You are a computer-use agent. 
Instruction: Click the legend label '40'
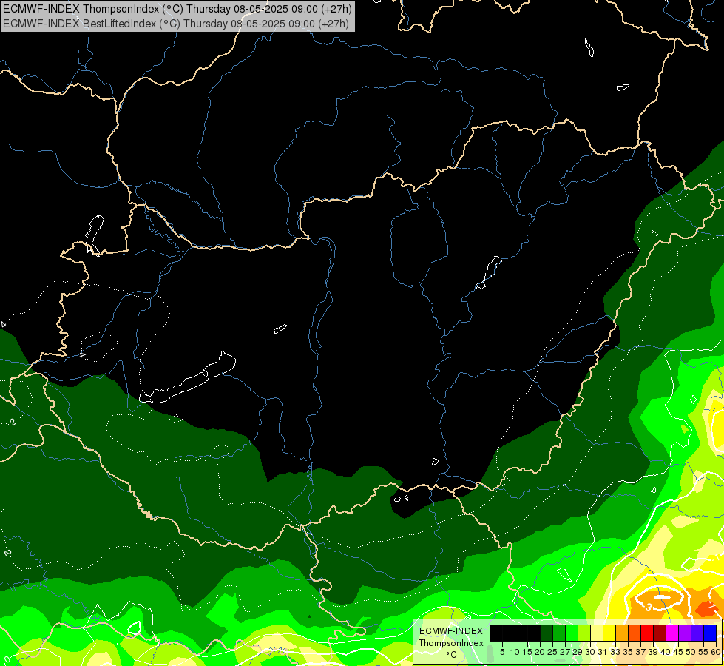(x=666, y=652)
